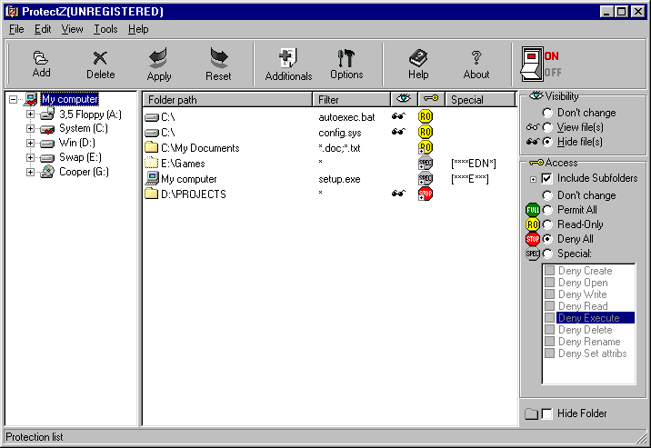Viewport: 651px width, 448px height.
Task: Select Read-Only radio button
Action: [547, 224]
